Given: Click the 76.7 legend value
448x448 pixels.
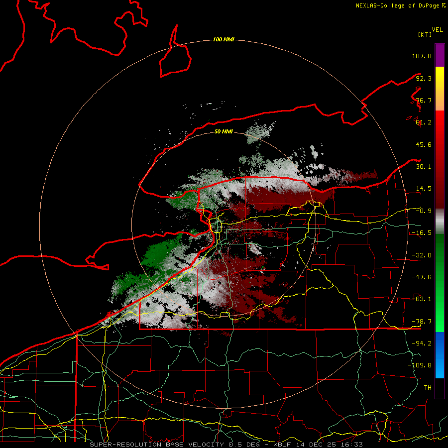Looking at the screenshot, I should click(424, 100).
